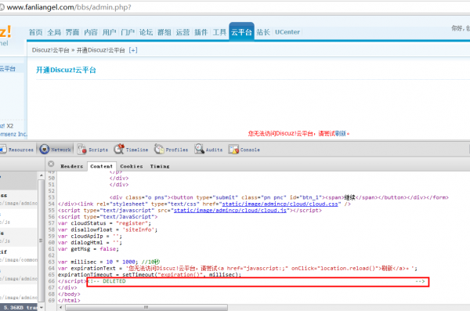Select line 58 disallowfloat code
The image size is (470, 311).
[x=107, y=230]
